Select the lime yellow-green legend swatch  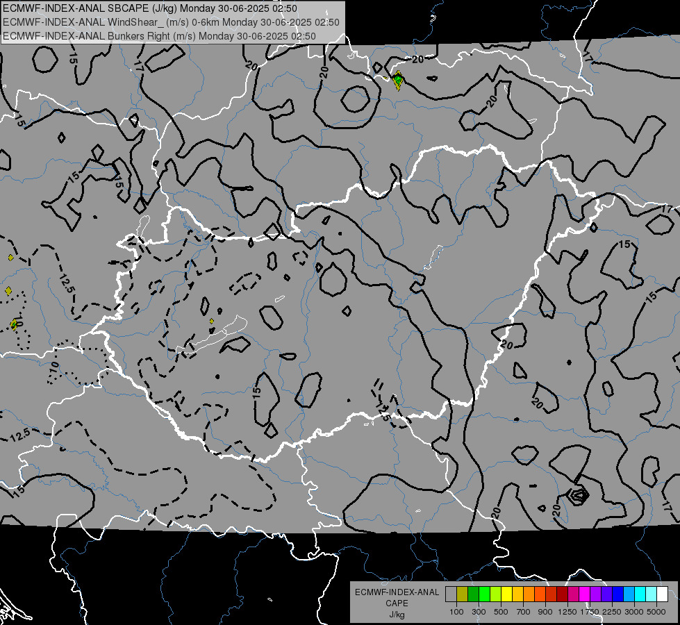click(496, 594)
